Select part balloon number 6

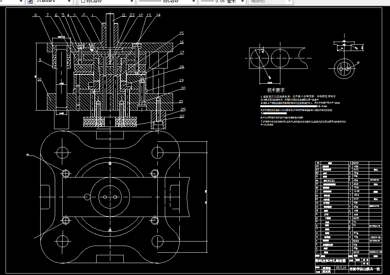click(x=56, y=15)
